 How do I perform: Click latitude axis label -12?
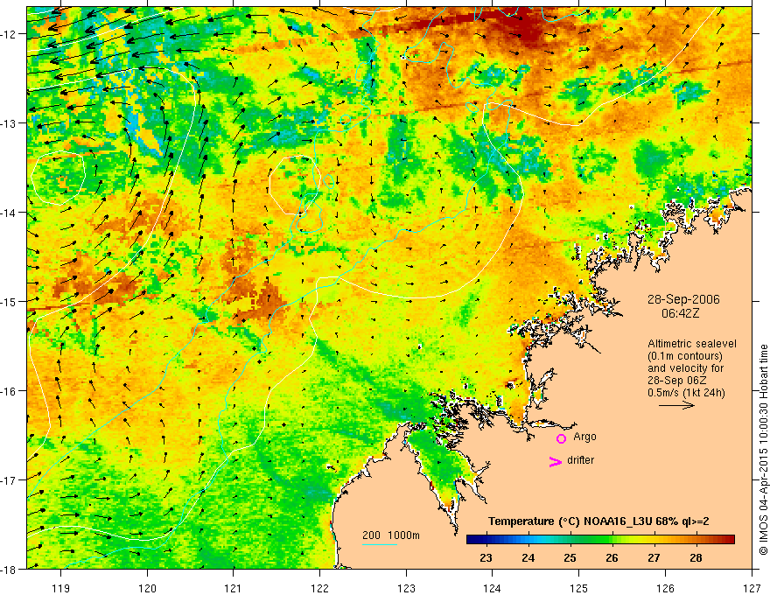(x=10, y=34)
